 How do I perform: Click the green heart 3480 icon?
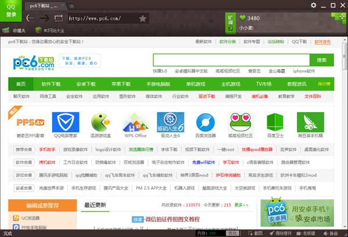tap(242, 18)
